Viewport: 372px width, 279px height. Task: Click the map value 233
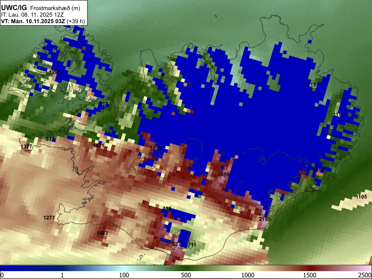[311, 85]
